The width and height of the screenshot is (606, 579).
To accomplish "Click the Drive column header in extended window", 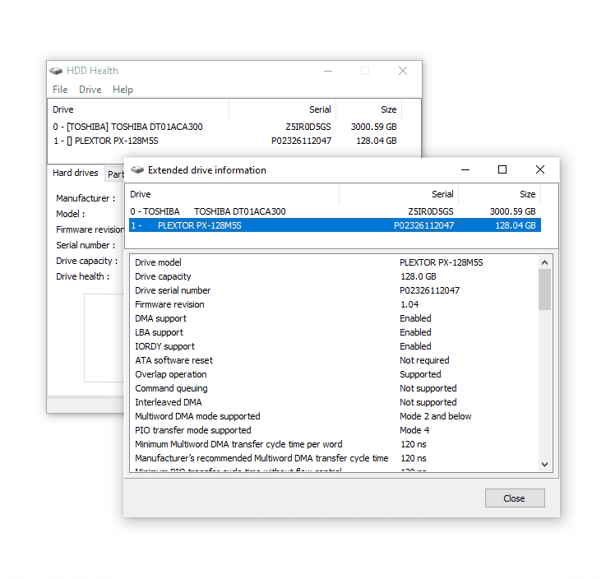I will 234,194.
